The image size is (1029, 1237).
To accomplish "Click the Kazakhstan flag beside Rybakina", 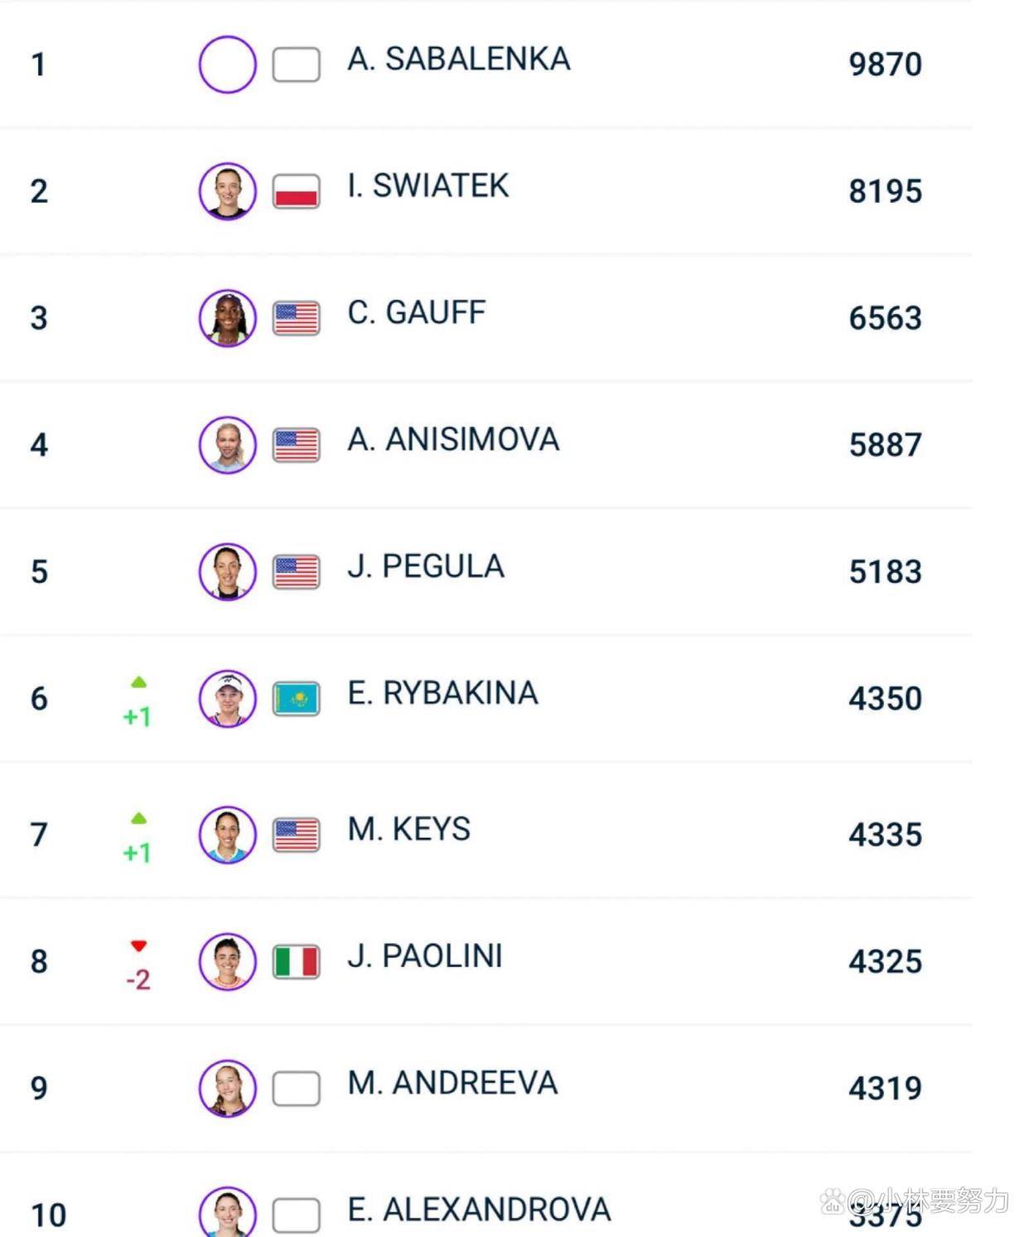I will (x=297, y=699).
